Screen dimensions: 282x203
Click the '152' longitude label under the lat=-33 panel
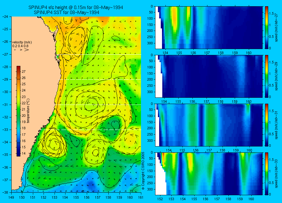[x=160, y=199]
